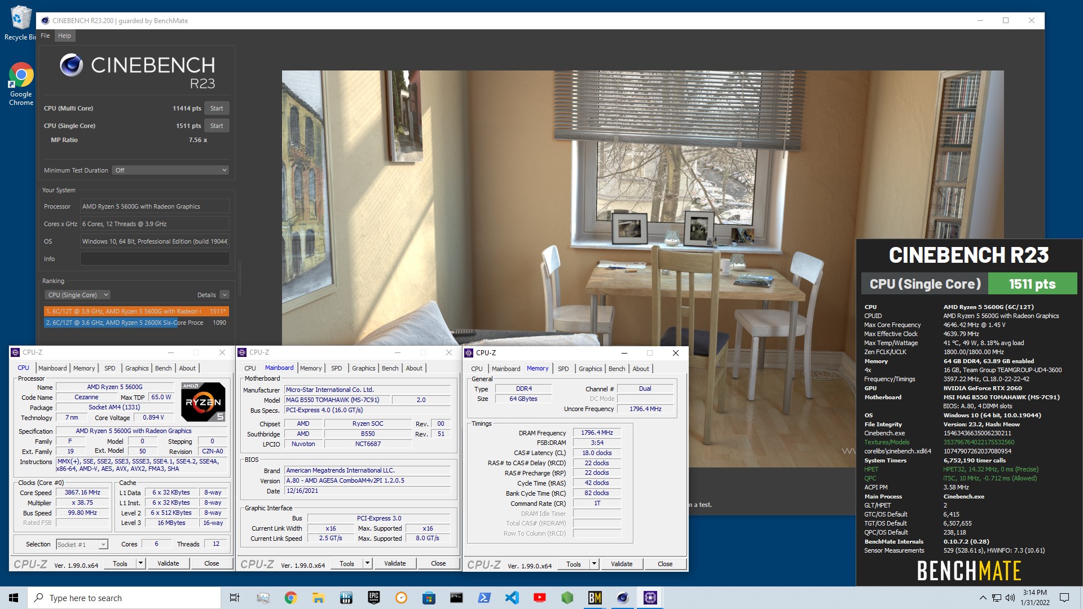
Task: Open the network icon in system tray
Action: [x=996, y=598]
